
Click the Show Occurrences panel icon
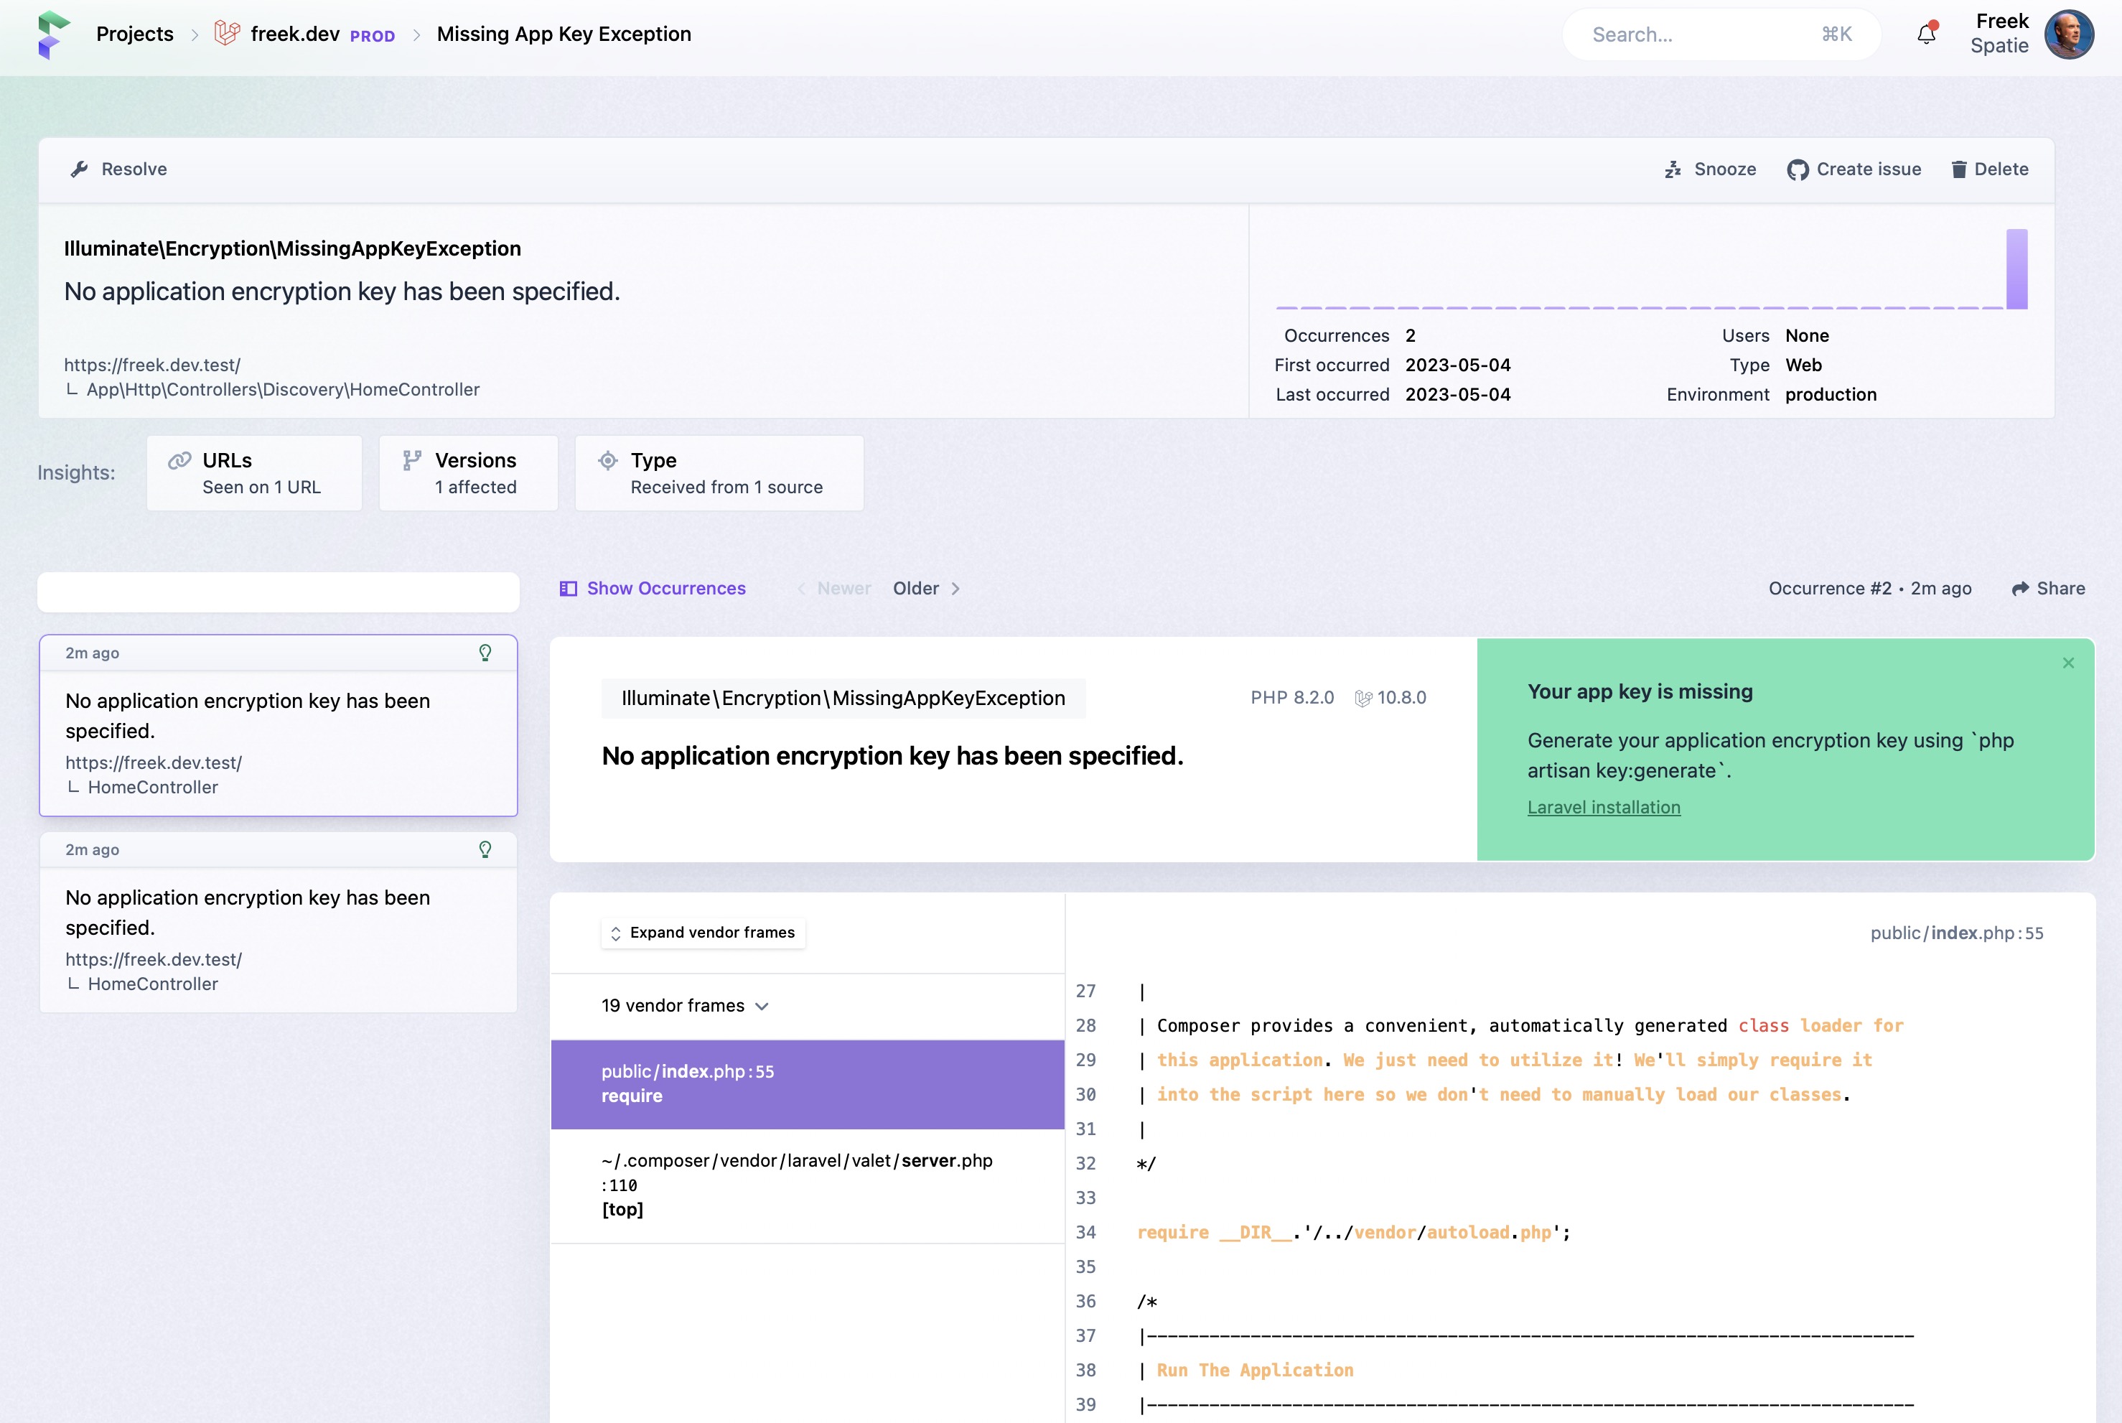(x=569, y=589)
